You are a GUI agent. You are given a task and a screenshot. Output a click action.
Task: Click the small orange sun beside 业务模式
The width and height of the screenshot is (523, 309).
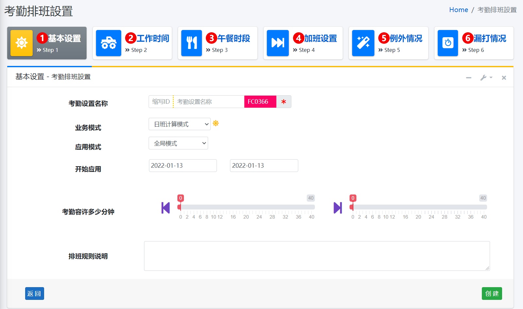coord(216,123)
